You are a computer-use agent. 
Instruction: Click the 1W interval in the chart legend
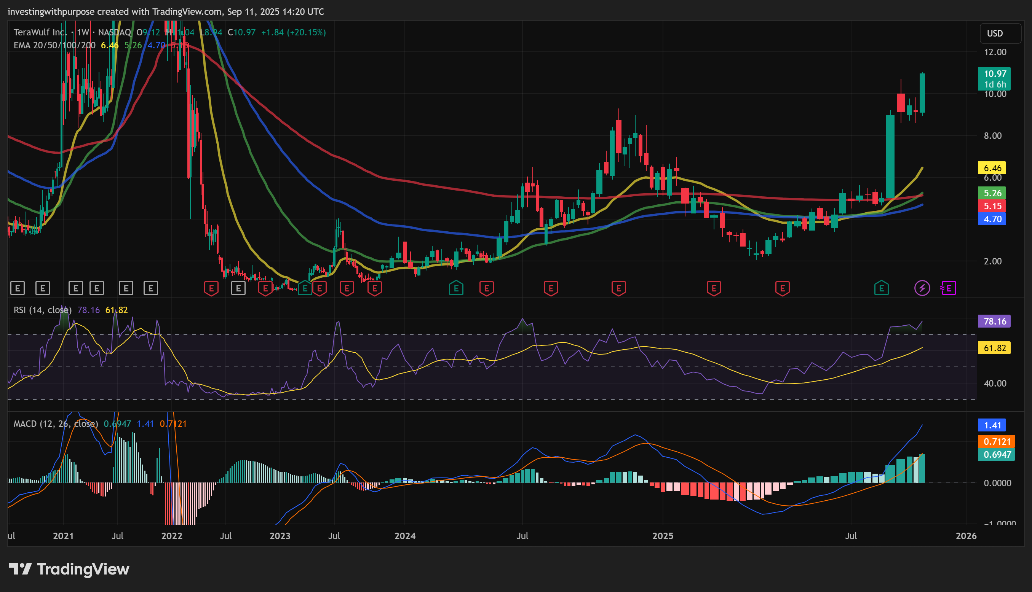point(83,32)
